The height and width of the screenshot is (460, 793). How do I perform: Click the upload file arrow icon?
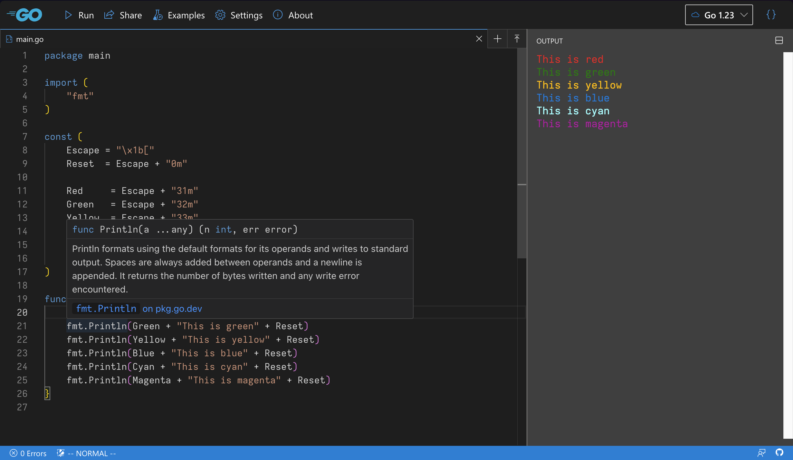(517, 39)
